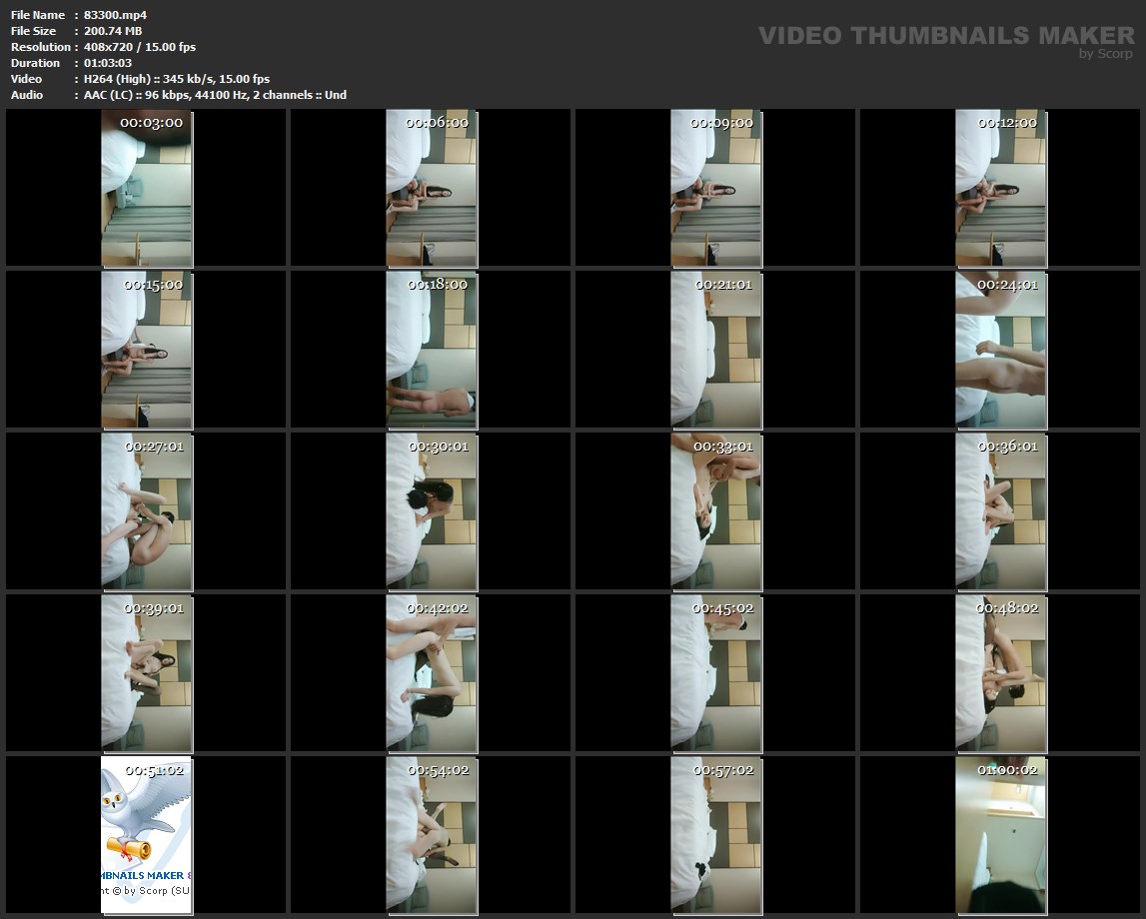Open the last frame stamped 01:00:02
The image size is (1146, 919).
[x=1000, y=835]
